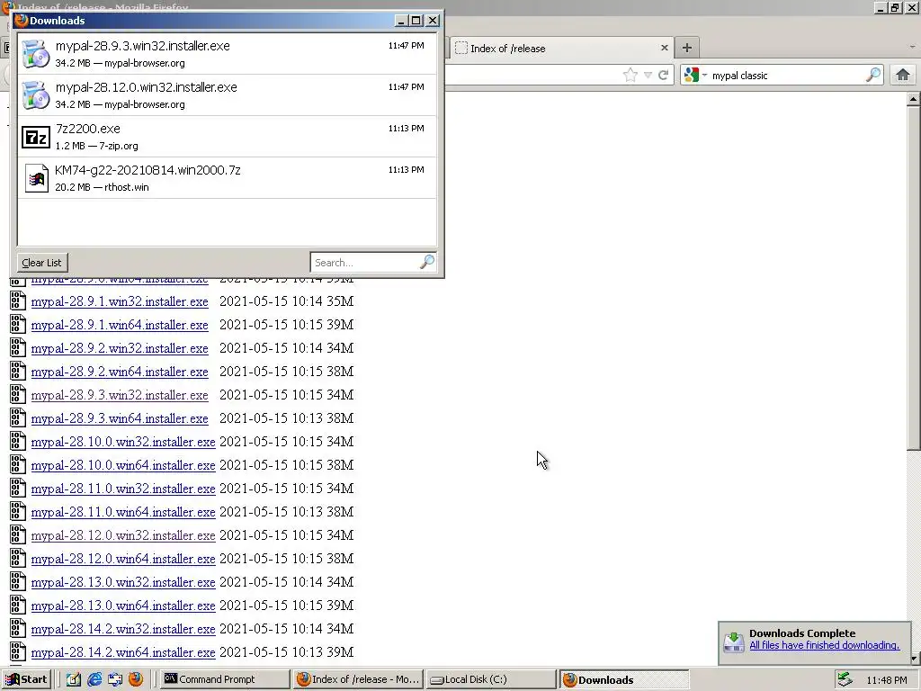This screenshot has width=921, height=691.
Task: Click the page scrollbar up arrow
Action: [913, 99]
